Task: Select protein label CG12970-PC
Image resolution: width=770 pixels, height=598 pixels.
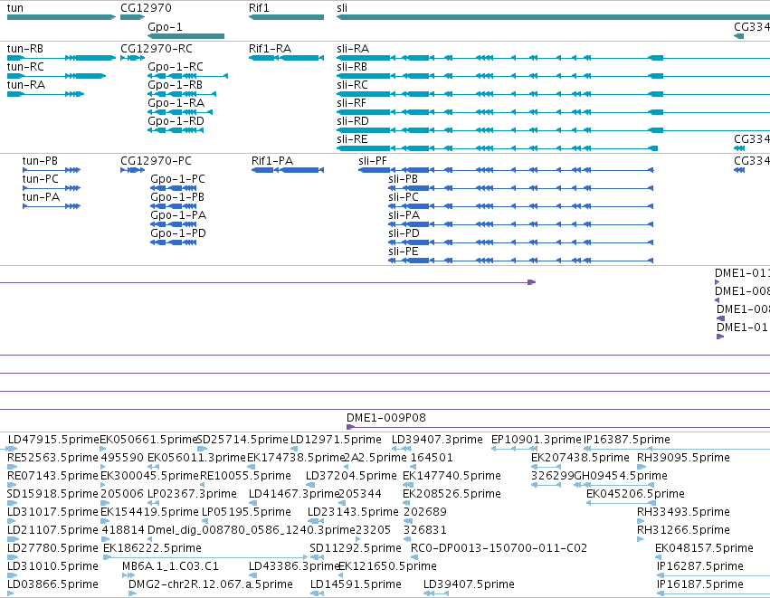Action: pyautogui.click(x=157, y=161)
